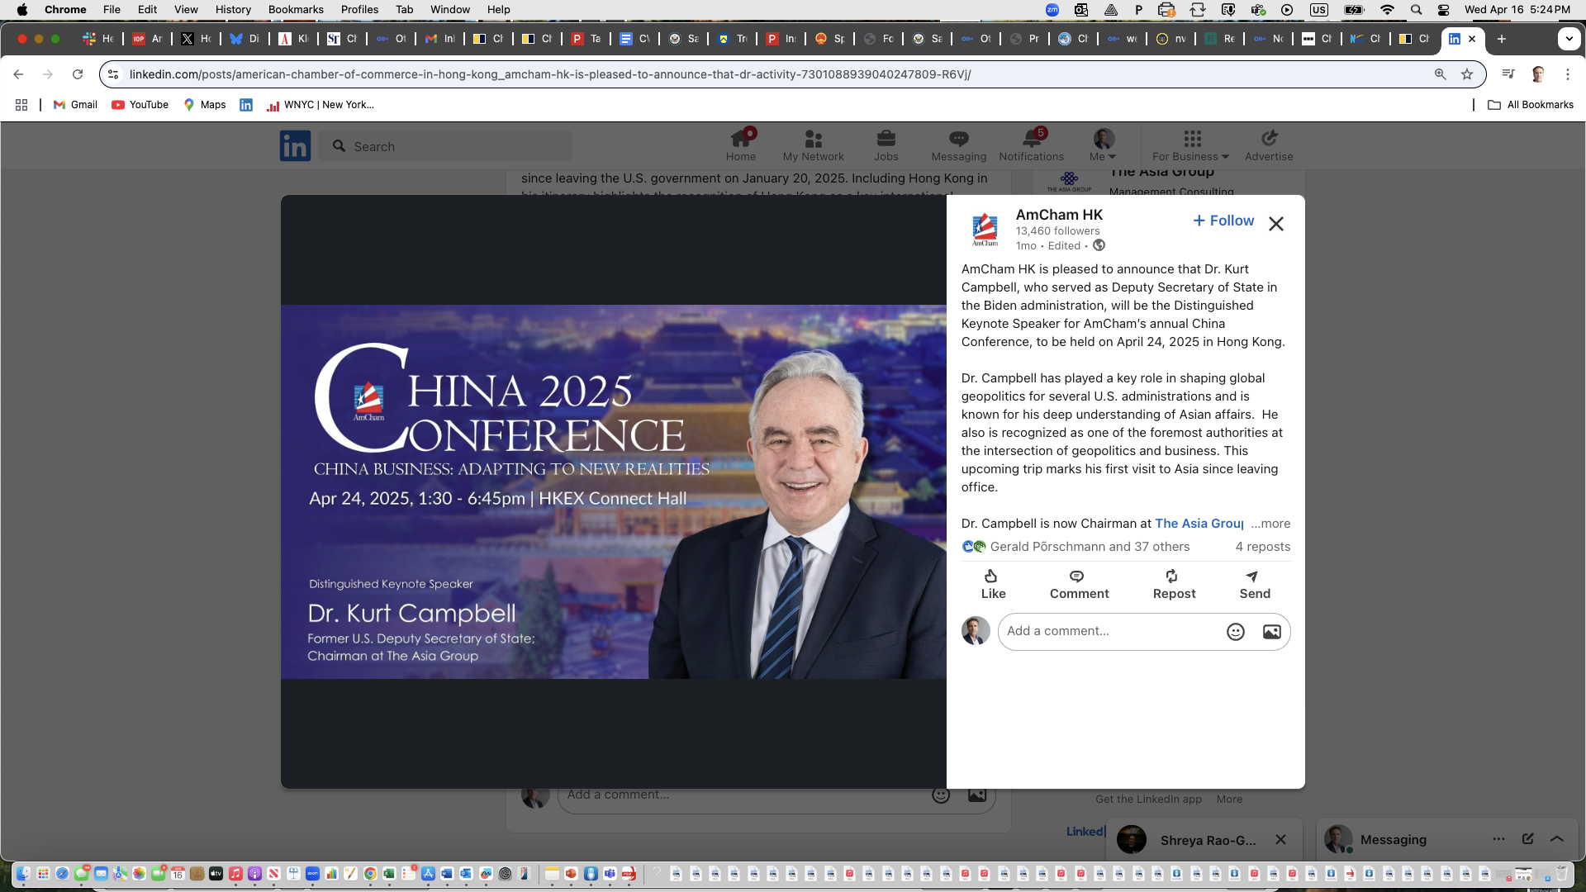The width and height of the screenshot is (1586, 892).
Task: Reload the page
Action: point(78,74)
